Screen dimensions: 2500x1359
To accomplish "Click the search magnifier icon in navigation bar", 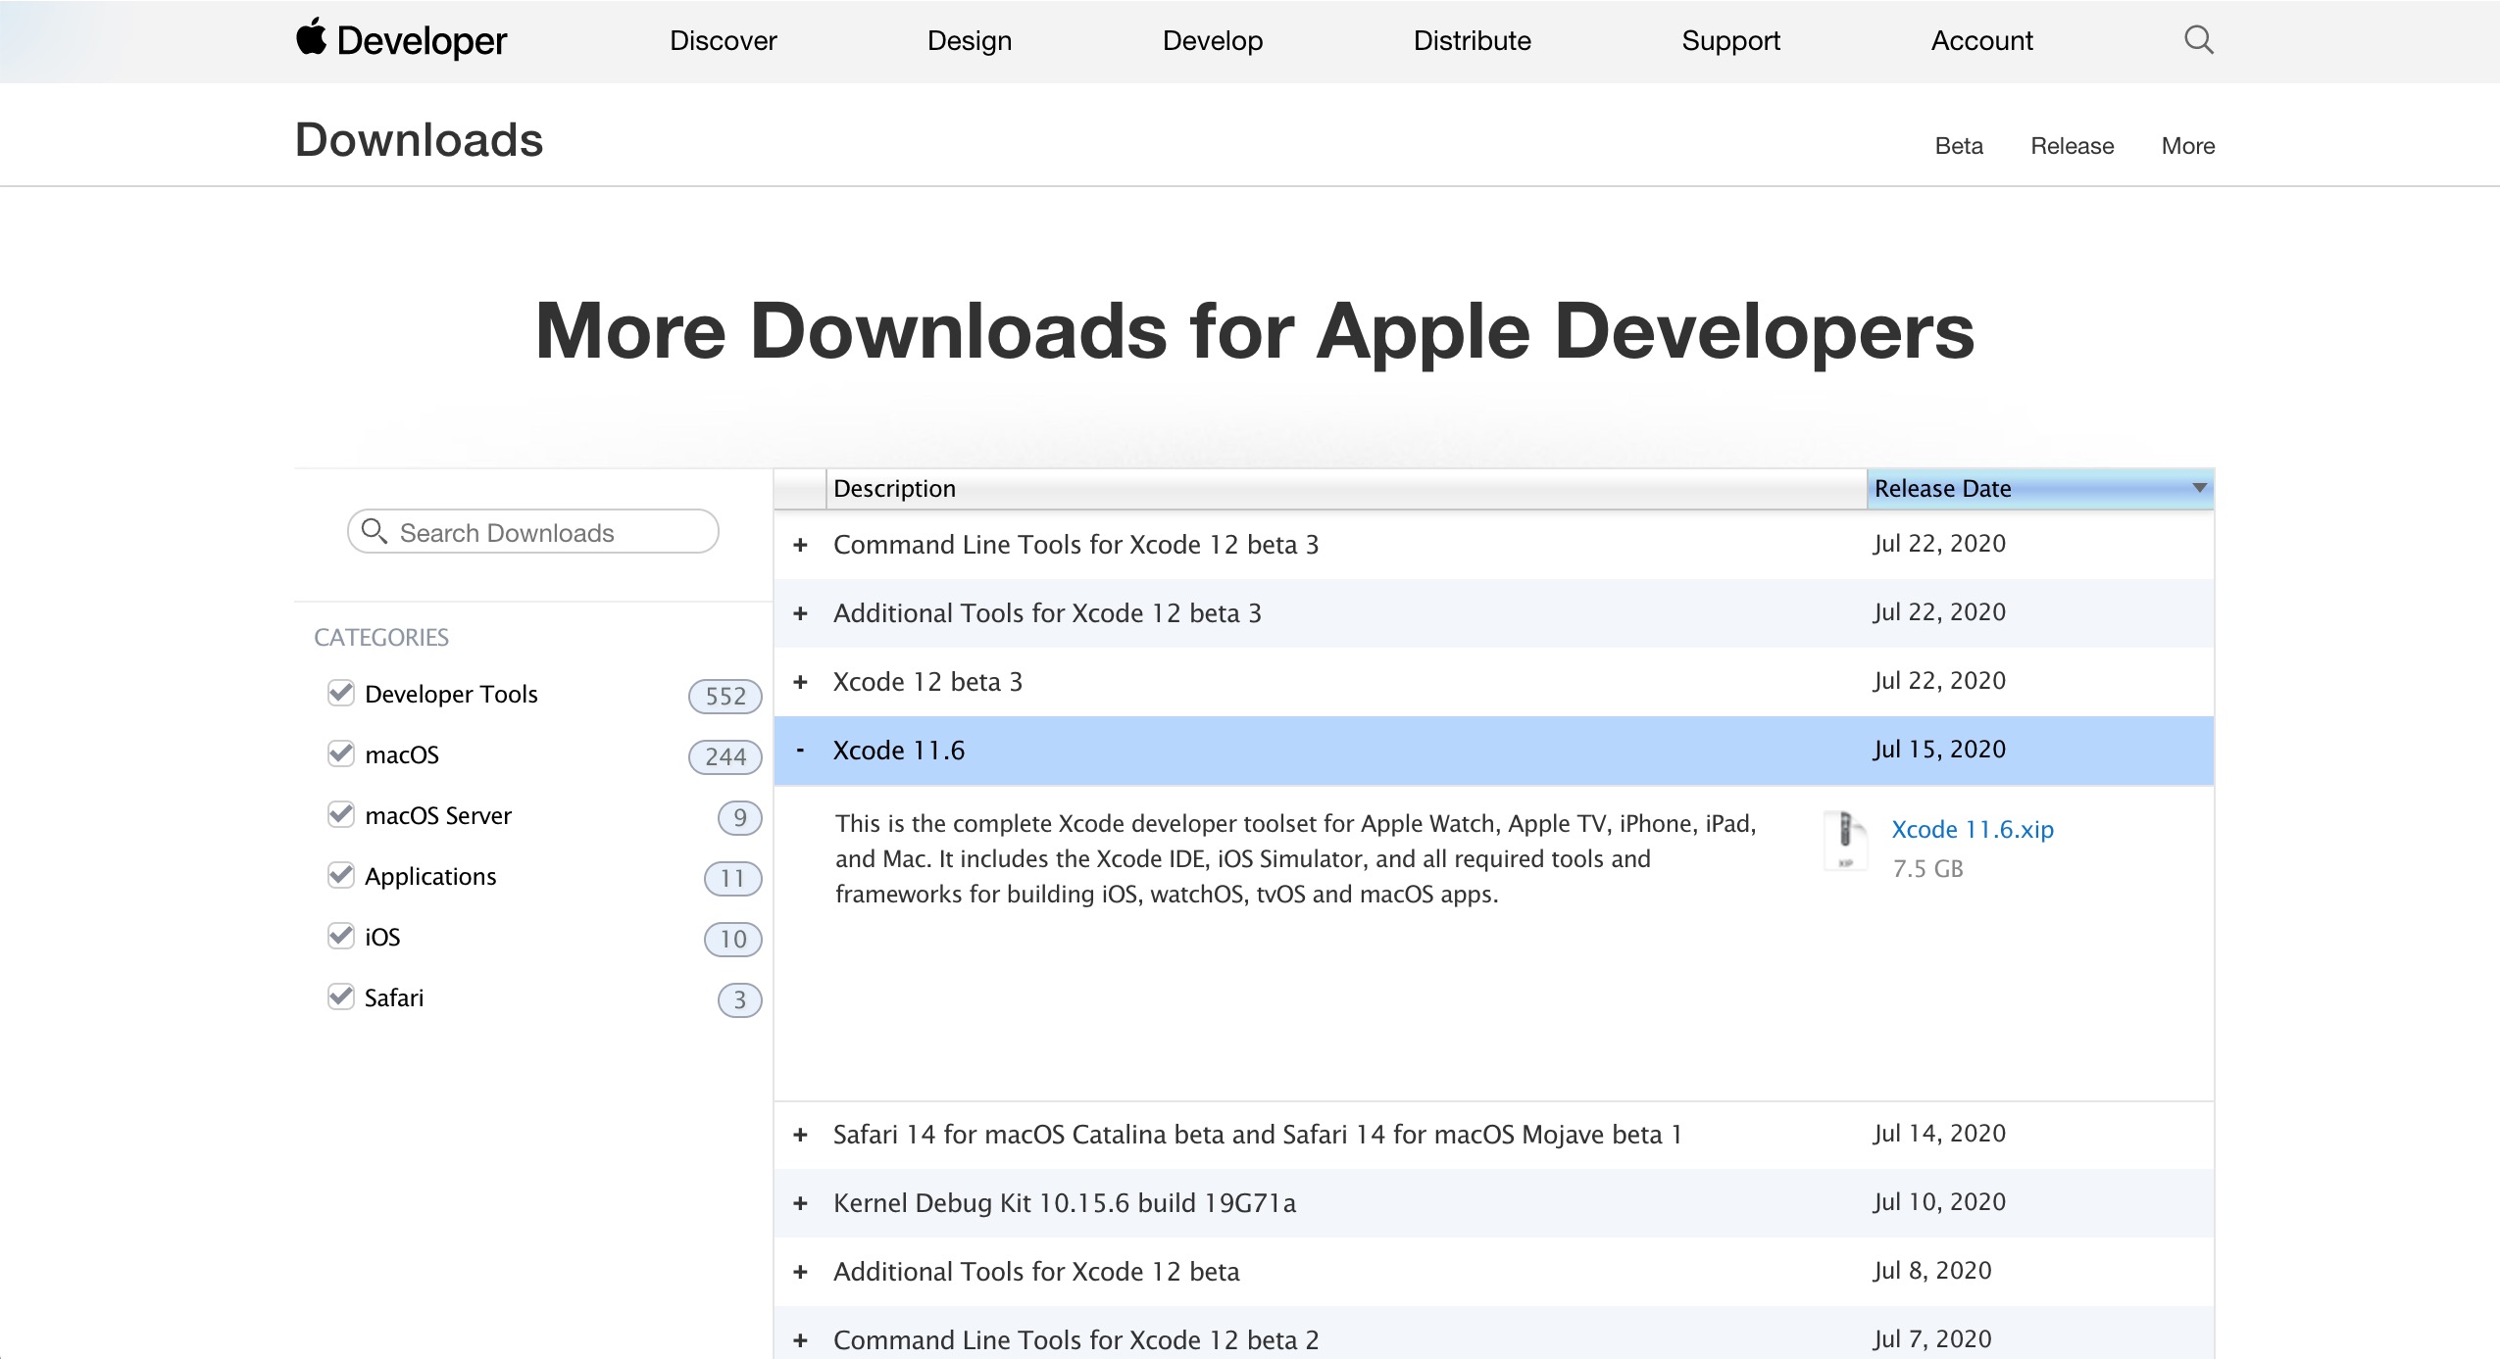I will coord(2198,40).
